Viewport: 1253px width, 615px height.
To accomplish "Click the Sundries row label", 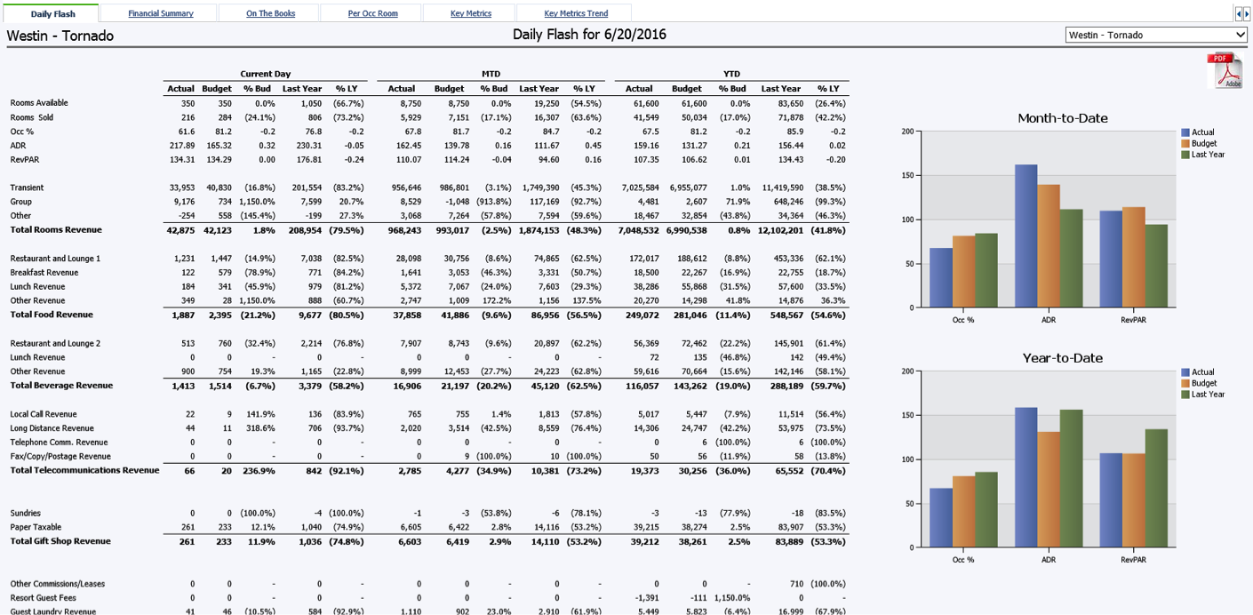I will [25, 514].
